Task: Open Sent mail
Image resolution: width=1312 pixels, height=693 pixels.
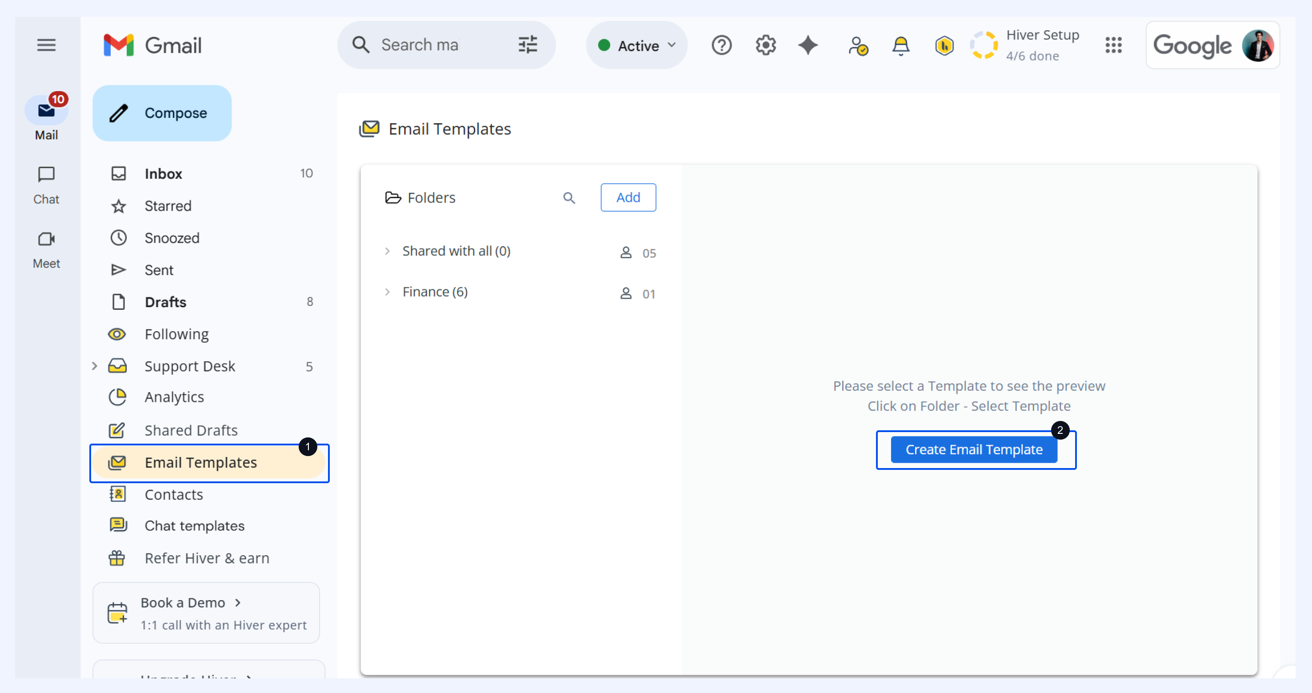Action: (210, 270)
